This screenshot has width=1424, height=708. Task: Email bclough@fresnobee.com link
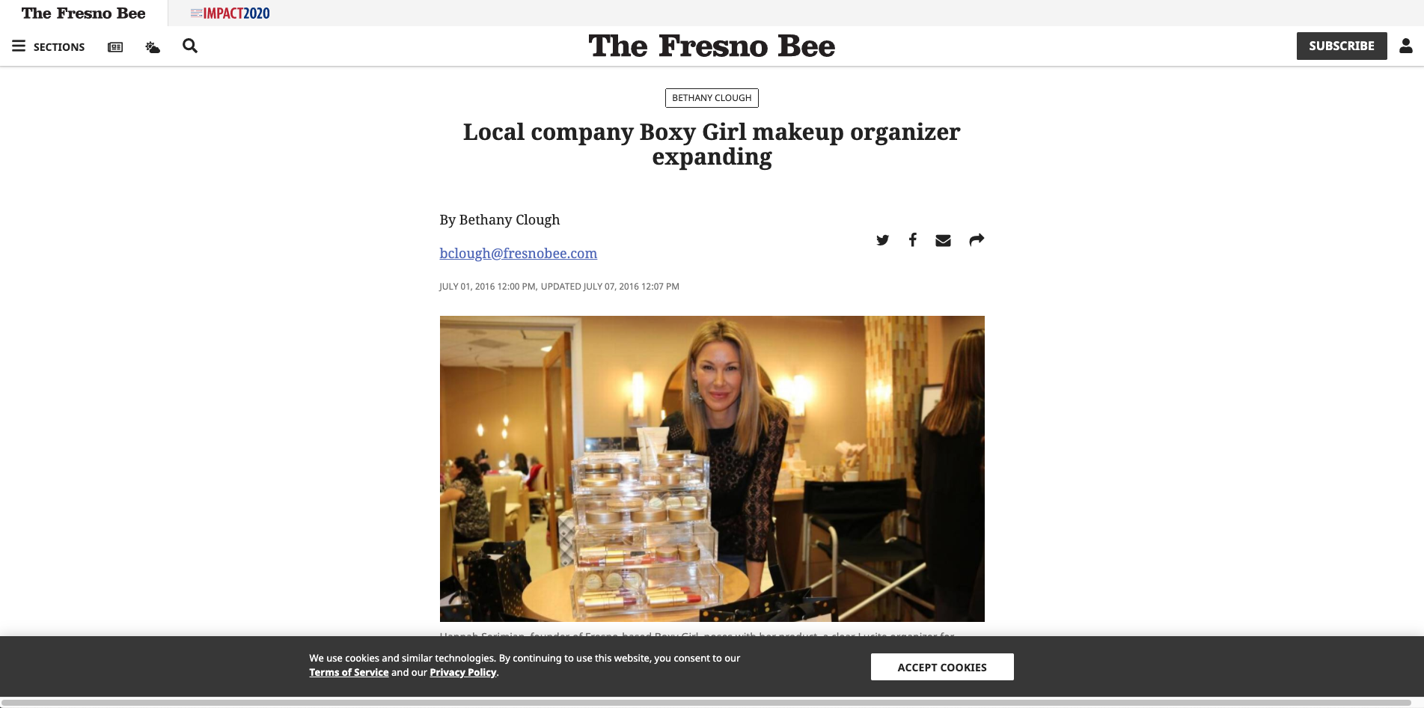click(518, 253)
